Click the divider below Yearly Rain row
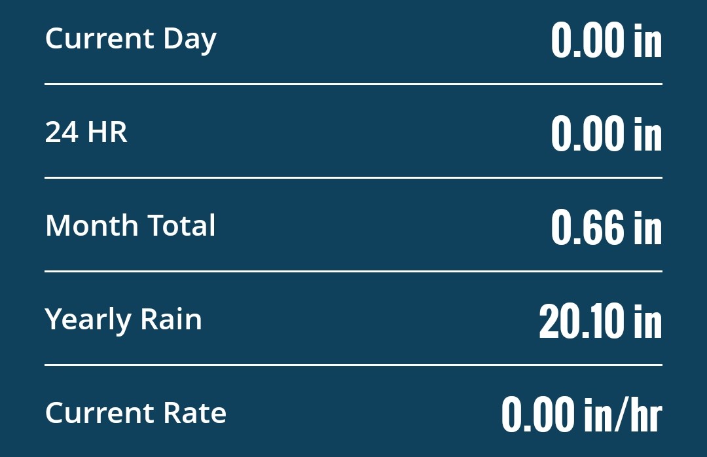The height and width of the screenshot is (457, 707). click(353, 365)
